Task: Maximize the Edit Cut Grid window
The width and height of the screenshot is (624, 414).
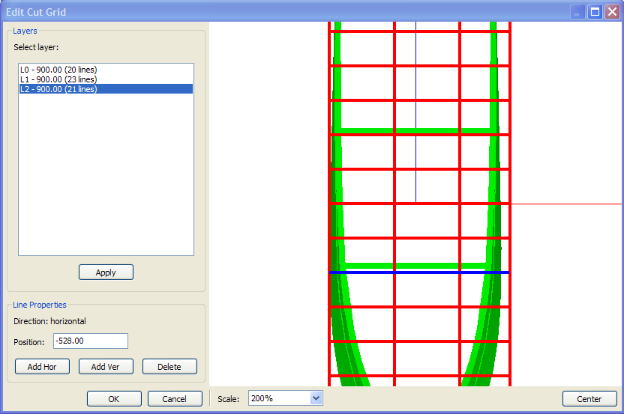Action: (x=595, y=12)
